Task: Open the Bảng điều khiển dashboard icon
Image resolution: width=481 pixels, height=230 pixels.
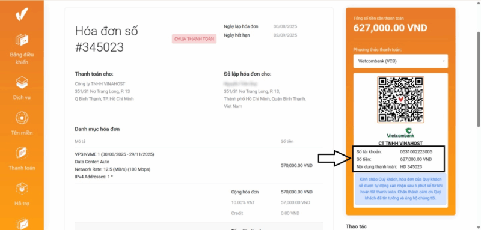Action: tap(22, 40)
